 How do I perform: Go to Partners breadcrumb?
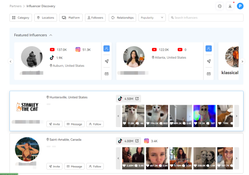15,6
